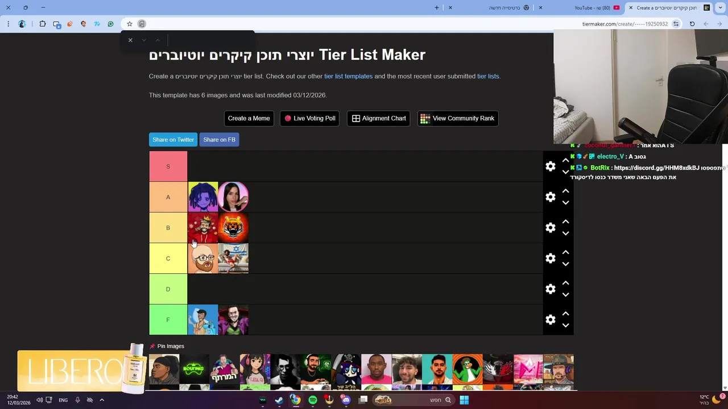Screen dimensions: 728x409
Task: Toggle Pin Images
Action: 167,346
